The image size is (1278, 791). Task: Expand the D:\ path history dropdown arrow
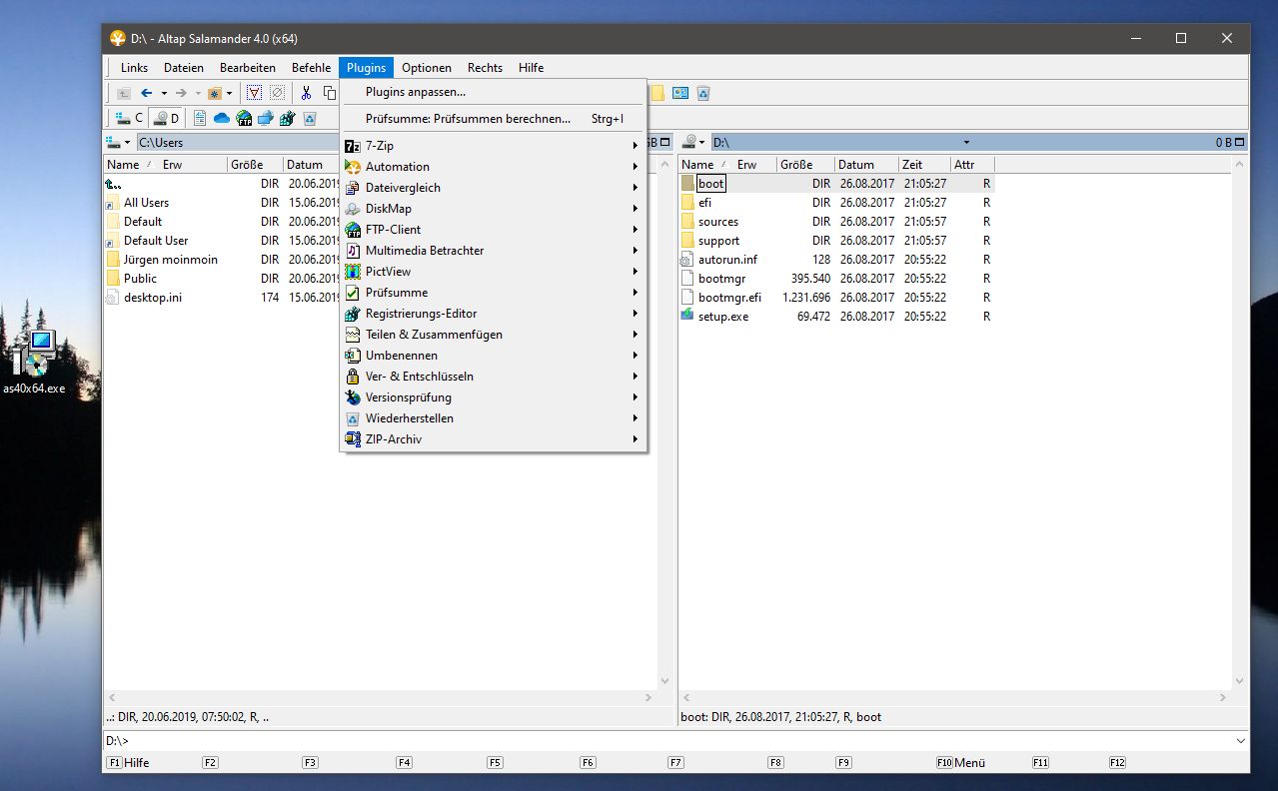pyautogui.click(x=966, y=142)
